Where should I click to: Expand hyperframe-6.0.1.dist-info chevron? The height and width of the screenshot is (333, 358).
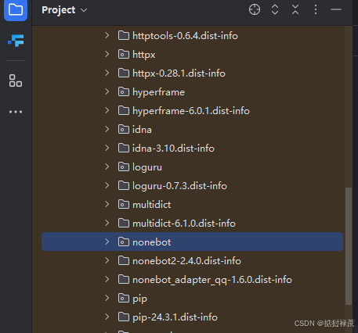click(107, 110)
